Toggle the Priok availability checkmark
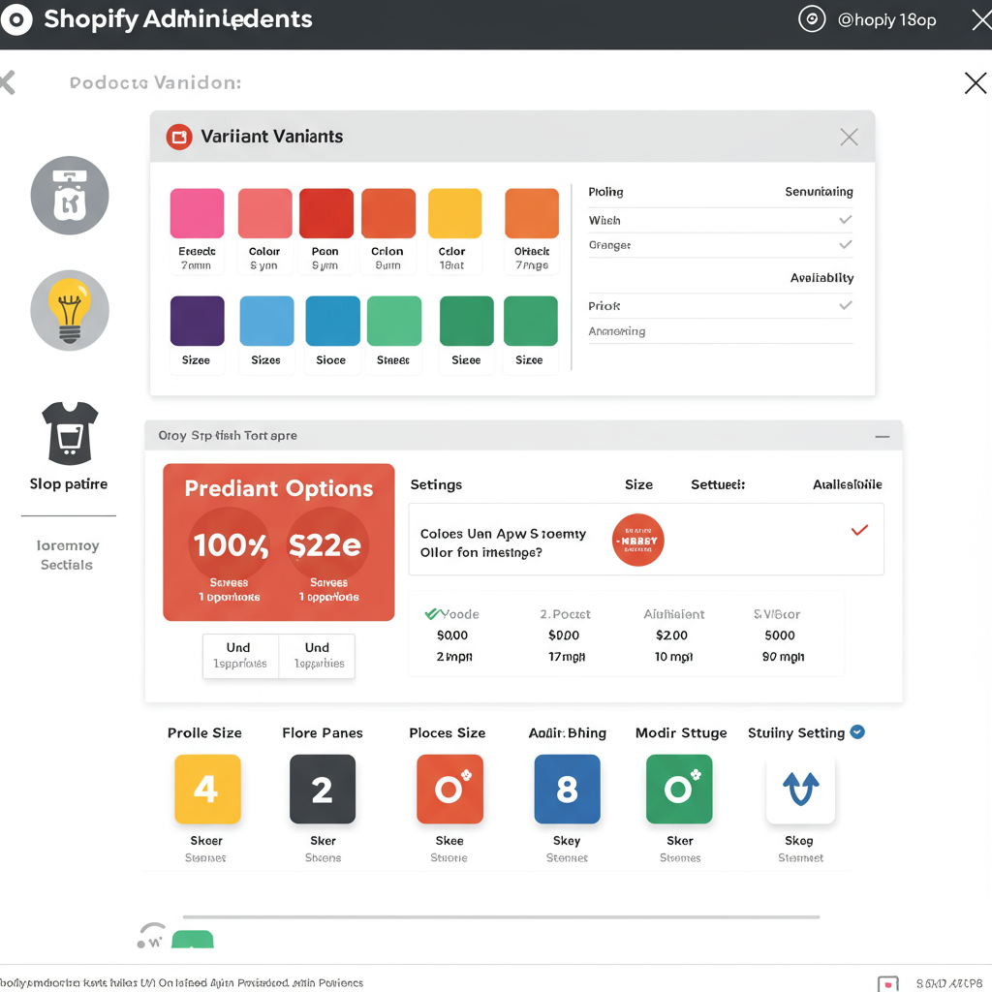Screen dimensions: 992x992 pos(845,305)
